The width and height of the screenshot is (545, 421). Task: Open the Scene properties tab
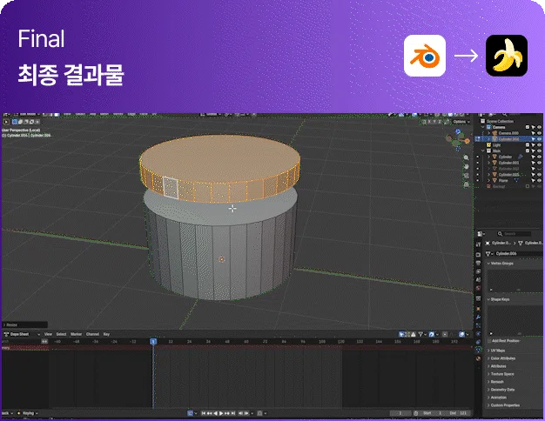(x=478, y=279)
